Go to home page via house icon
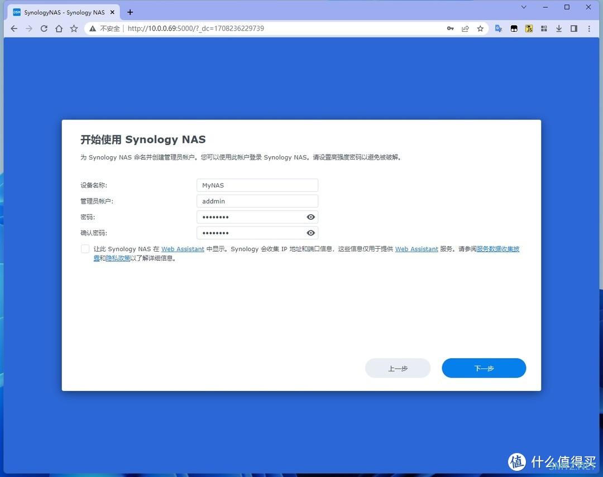Screen dimensions: 603x477 click(59, 28)
